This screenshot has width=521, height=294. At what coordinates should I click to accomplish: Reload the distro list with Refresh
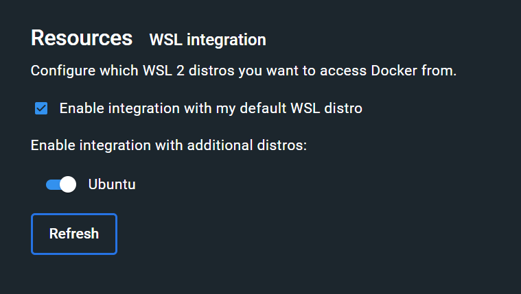(x=74, y=234)
